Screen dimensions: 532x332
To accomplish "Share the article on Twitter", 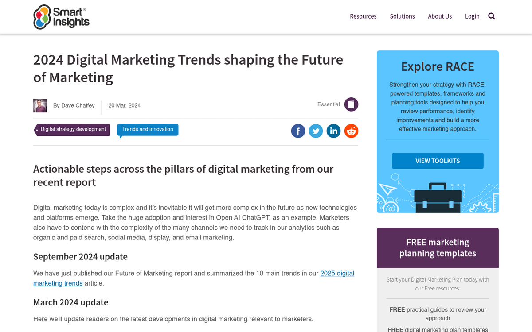I will [x=316, y=131].
